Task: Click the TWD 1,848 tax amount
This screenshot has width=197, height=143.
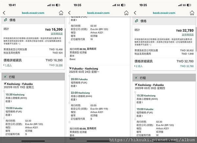Action: click(187, 54)
